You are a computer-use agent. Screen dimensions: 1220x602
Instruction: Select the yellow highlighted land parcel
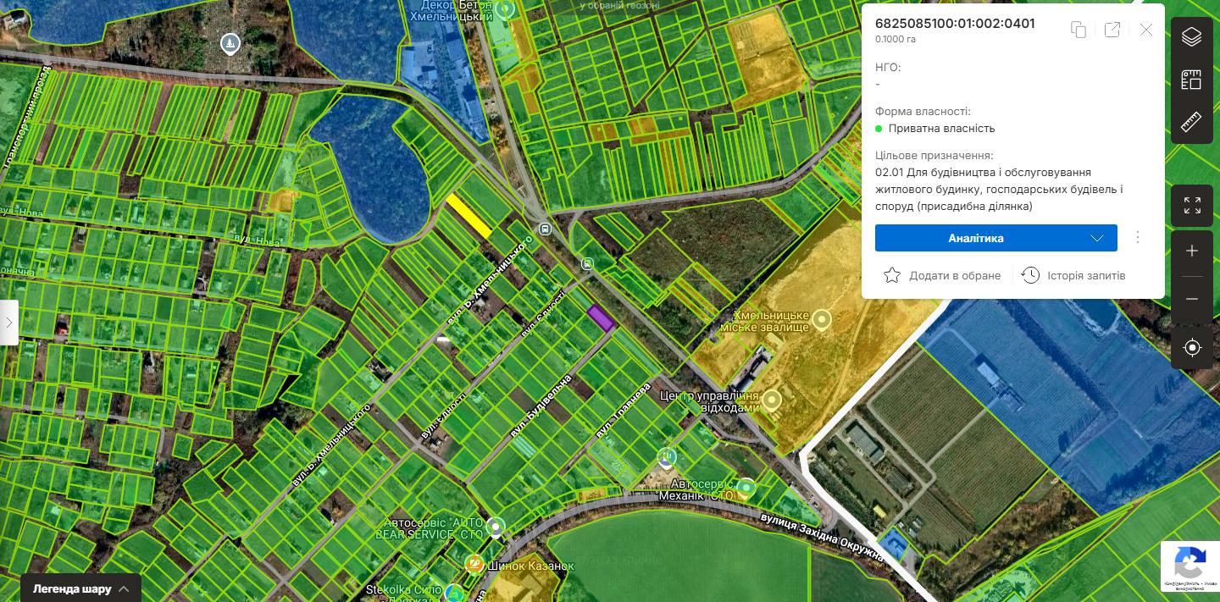click(x=469, y=216)
